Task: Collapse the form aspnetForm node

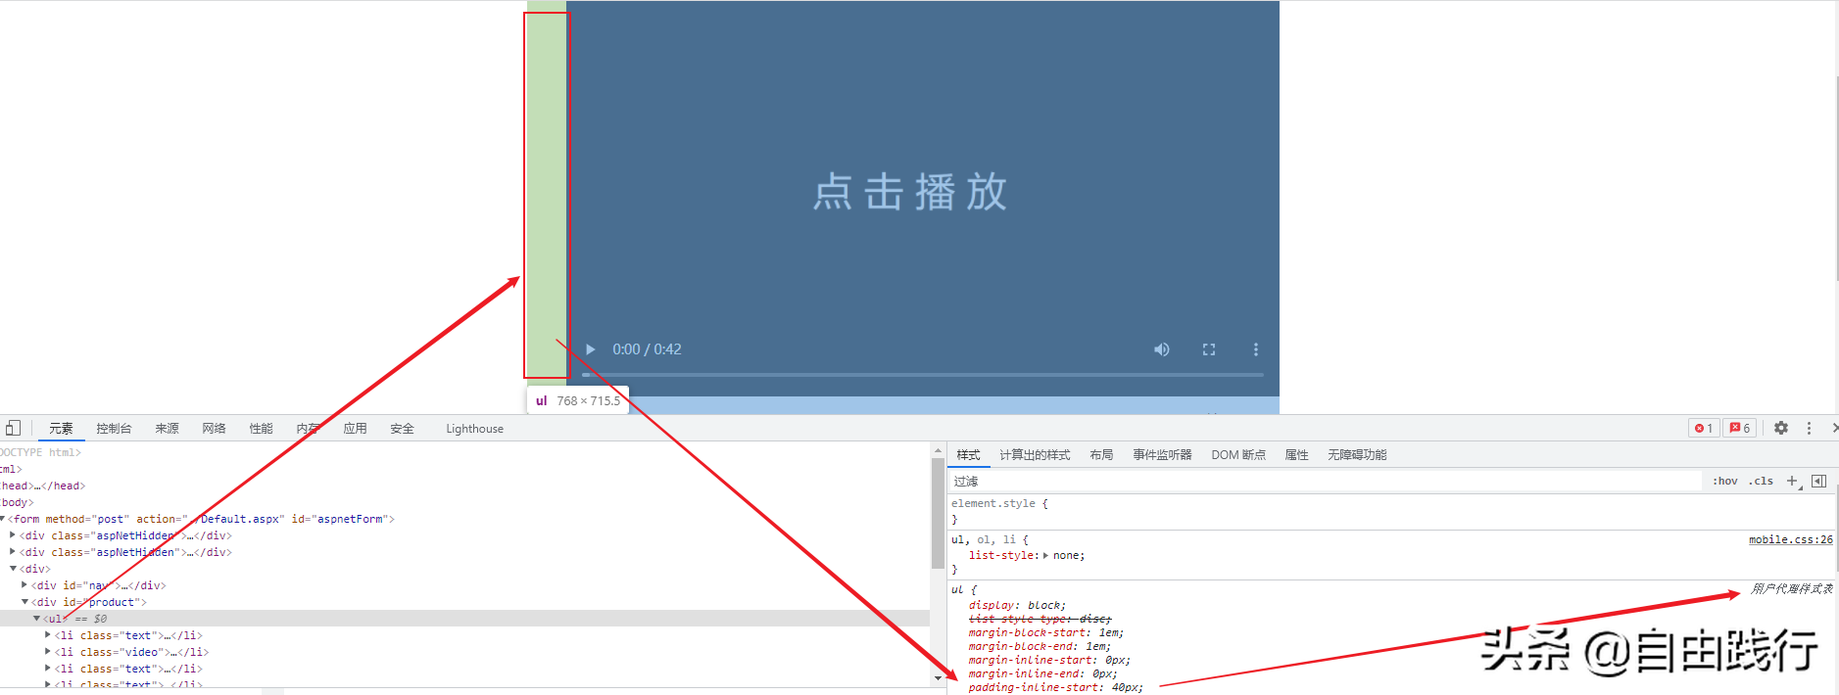Action: [3, 519]
